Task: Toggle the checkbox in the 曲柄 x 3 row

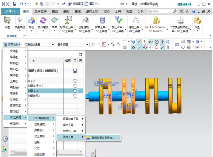Action: (75, 91)
